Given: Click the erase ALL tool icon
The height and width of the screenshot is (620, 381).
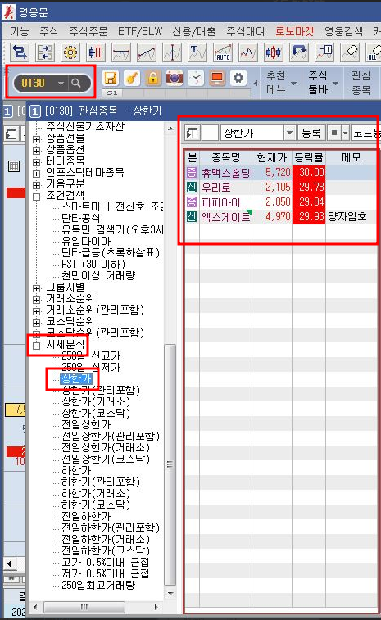Looking at the screenshot, I should point(373,52).
